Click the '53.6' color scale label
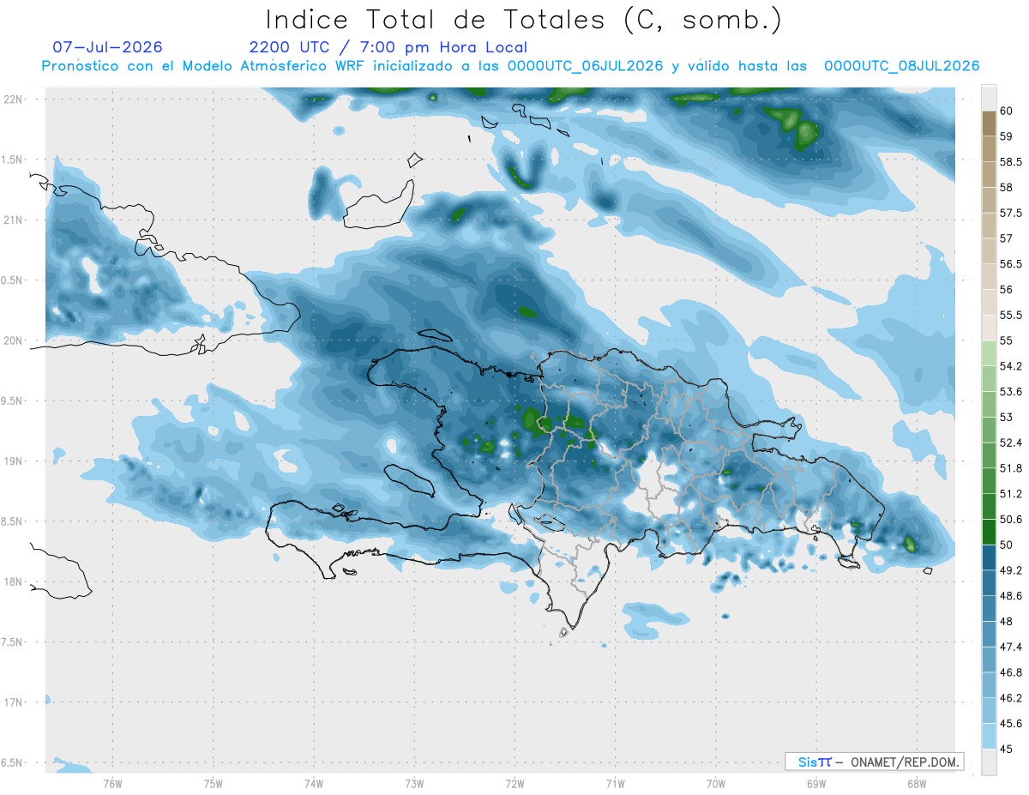1029x795 pixels. click(x=1010, y=392)
